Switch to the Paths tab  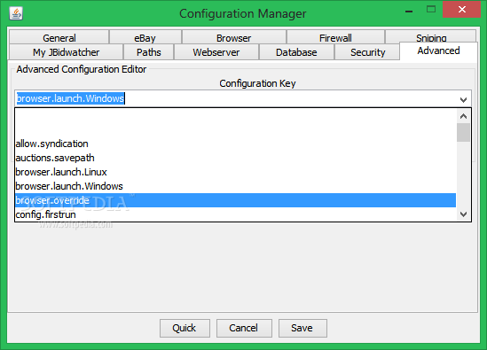(x=149, y=51)
